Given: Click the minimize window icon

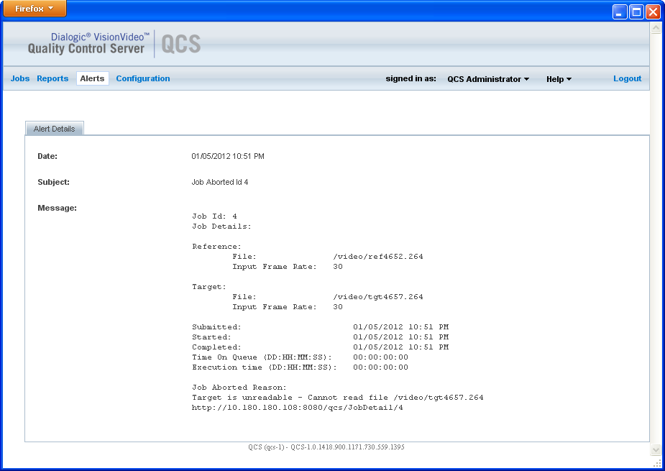Looking at the screenshot, I should [619, 12].
